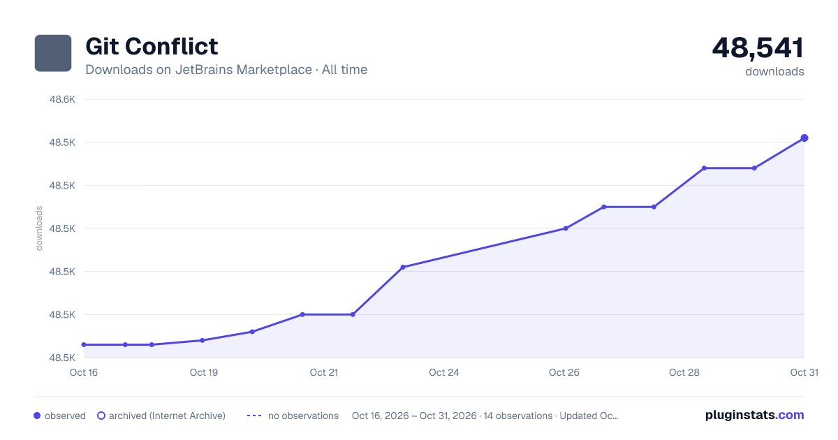Open the pluginstats.com link

(754, 415)
